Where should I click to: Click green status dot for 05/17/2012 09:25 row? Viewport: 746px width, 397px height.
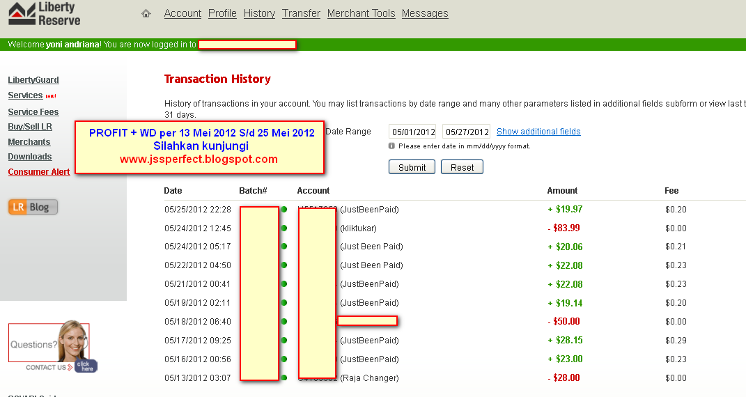tap(284, 341)
